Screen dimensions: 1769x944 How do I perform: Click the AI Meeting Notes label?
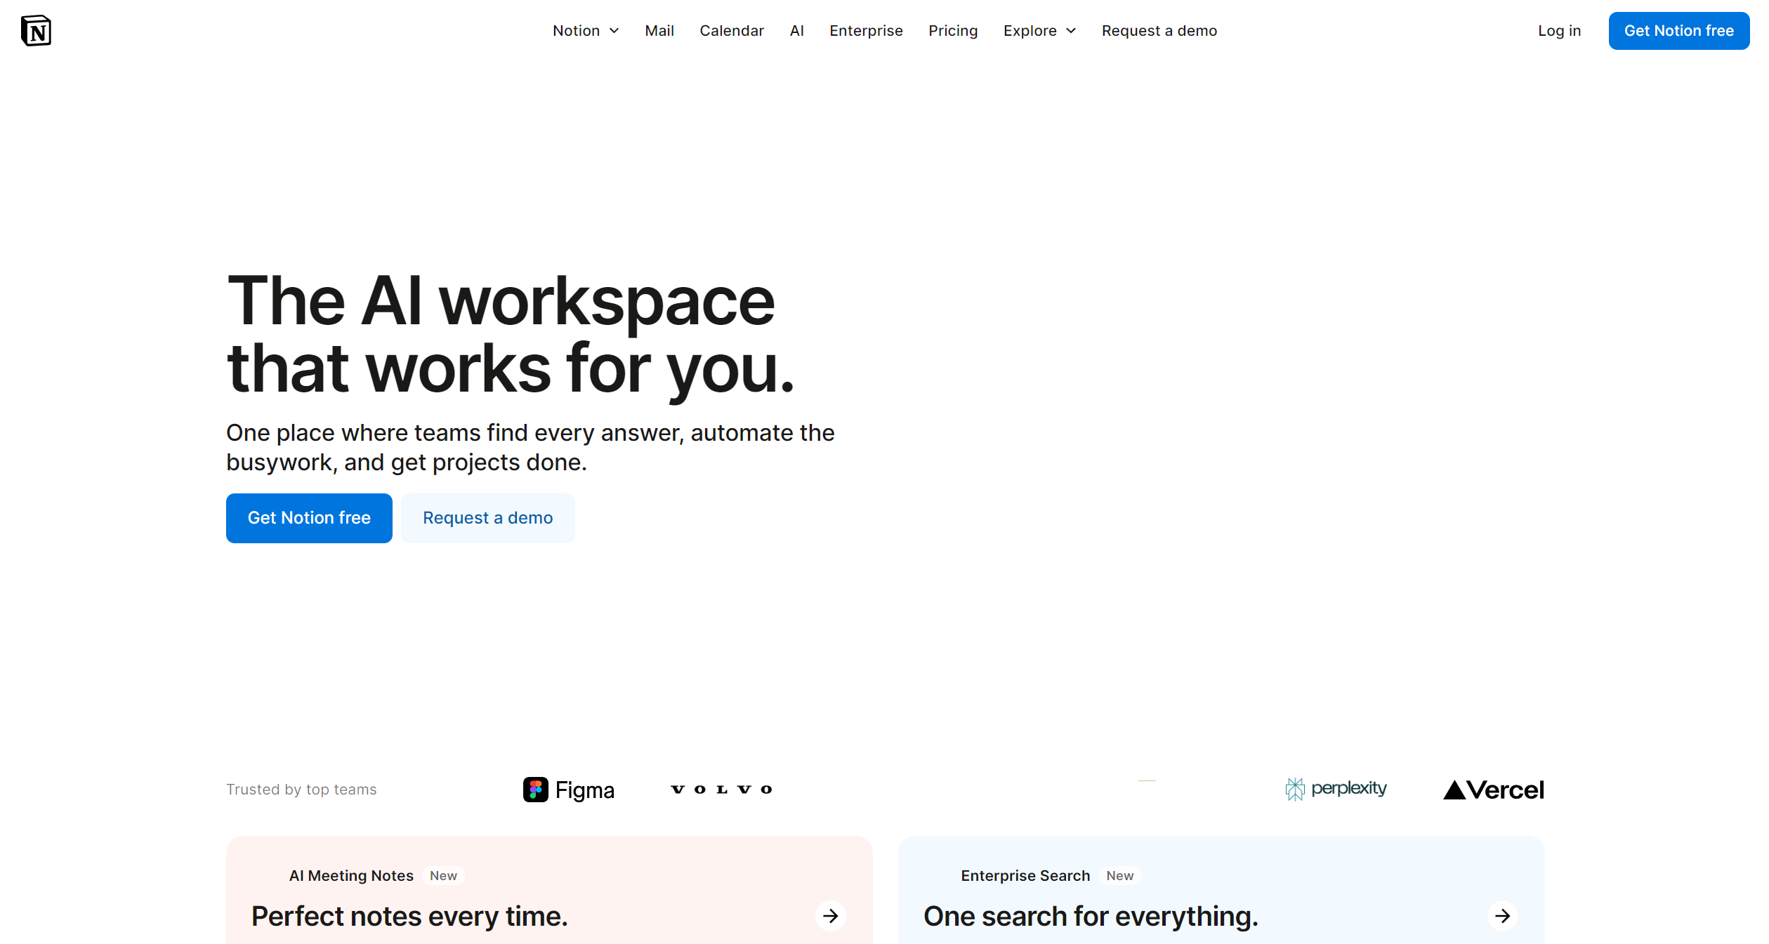pyautogui.click(x=351, y=876)
